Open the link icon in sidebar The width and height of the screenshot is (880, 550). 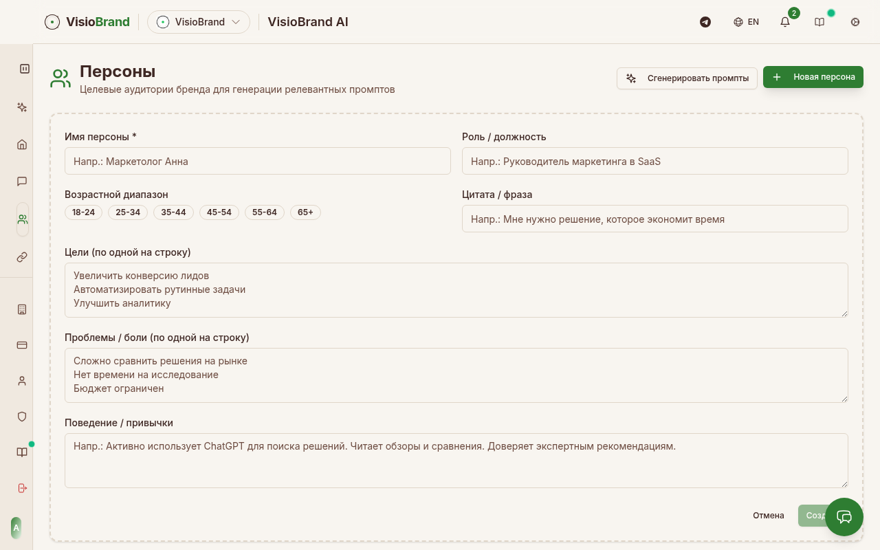[x=22, y=257]
